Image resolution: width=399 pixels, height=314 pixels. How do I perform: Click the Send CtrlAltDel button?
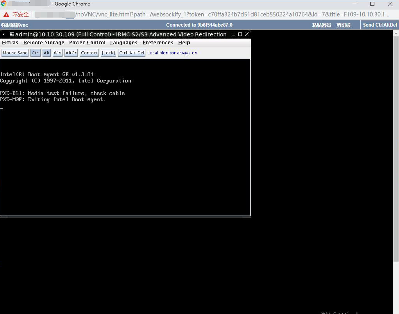[x=380, y=25]
